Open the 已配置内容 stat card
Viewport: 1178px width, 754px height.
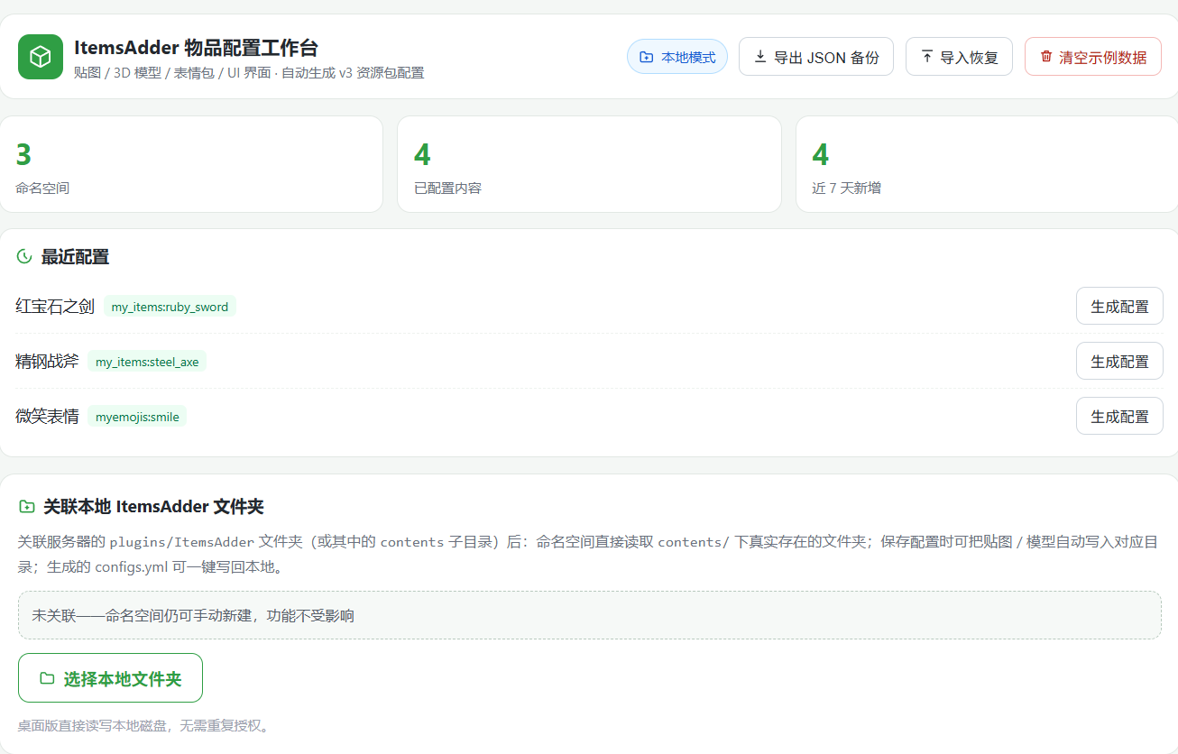click(589, 164)
